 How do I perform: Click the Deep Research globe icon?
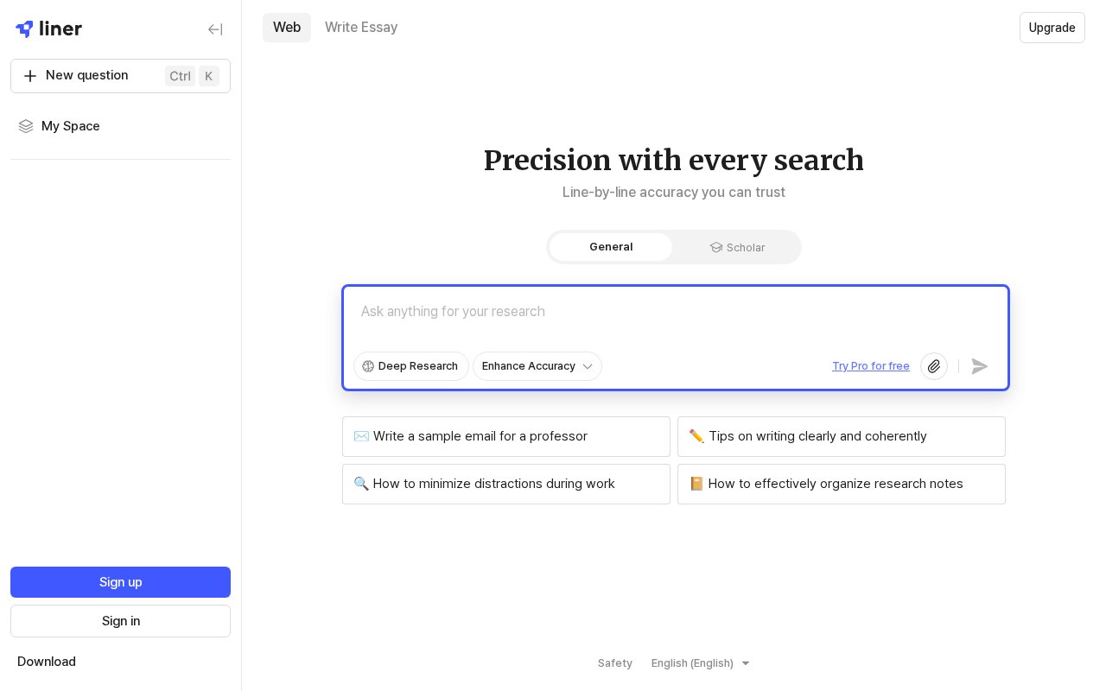coord(368,366)
